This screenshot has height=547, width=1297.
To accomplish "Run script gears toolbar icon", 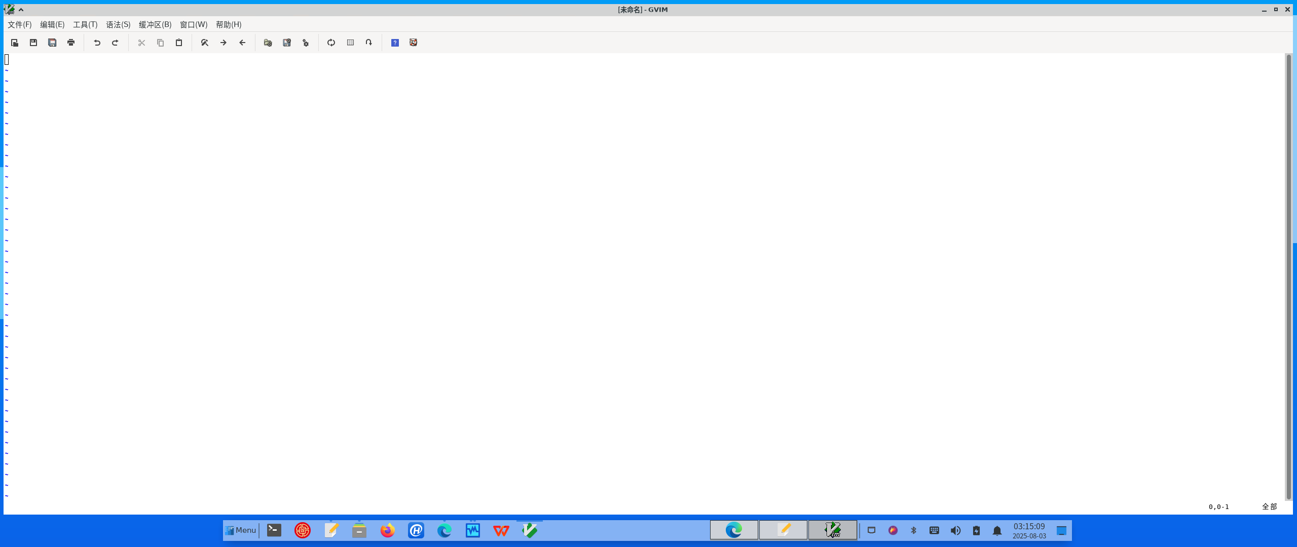I will coord(306,43).
